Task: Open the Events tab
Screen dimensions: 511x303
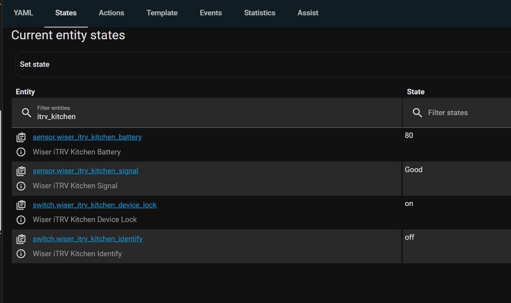Action: pos(211,13)
